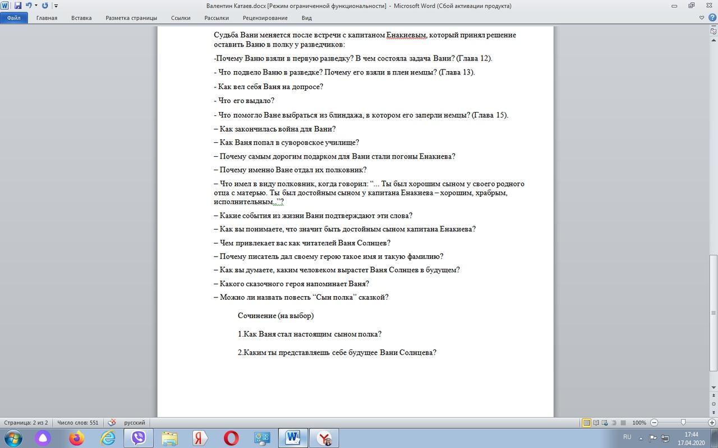Zoom out with the minus button

[654, 423]
